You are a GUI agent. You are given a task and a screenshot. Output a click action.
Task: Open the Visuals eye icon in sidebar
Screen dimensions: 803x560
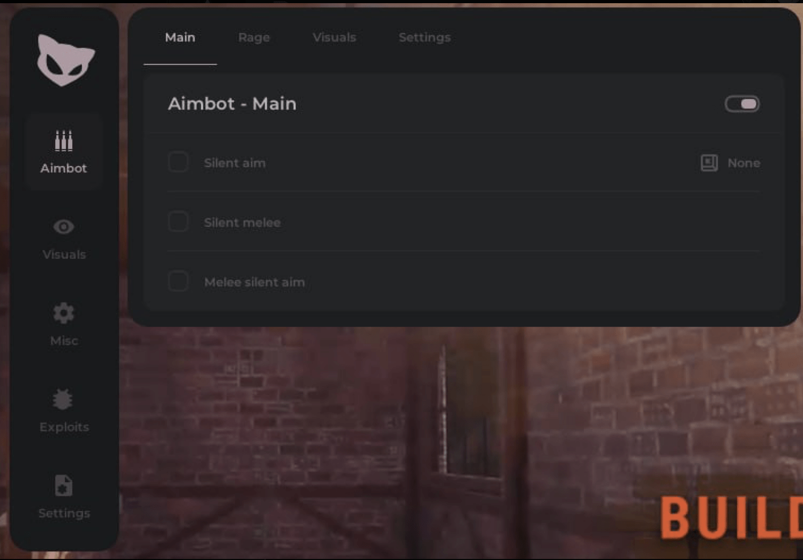tap(64, 227)
